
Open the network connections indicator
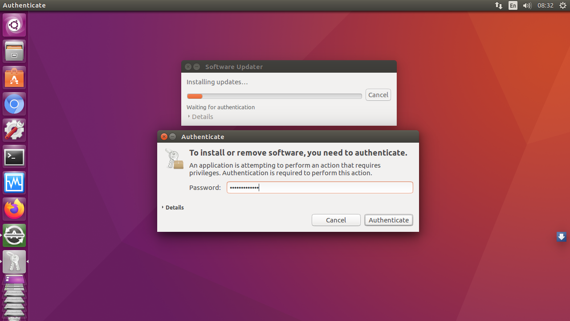point(499,5)
